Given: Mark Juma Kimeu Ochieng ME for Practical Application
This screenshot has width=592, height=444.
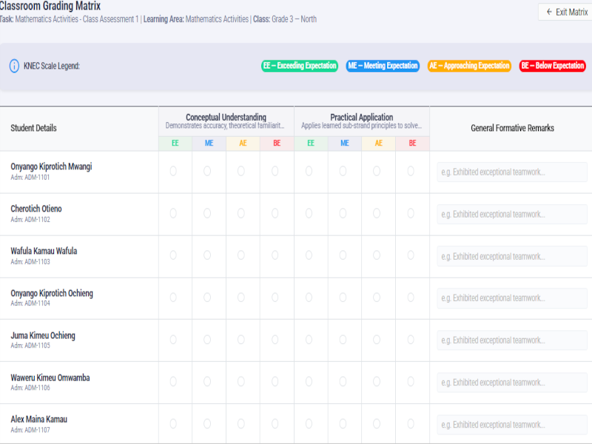Looking at the screenshot, I should [x=343, y=340].
